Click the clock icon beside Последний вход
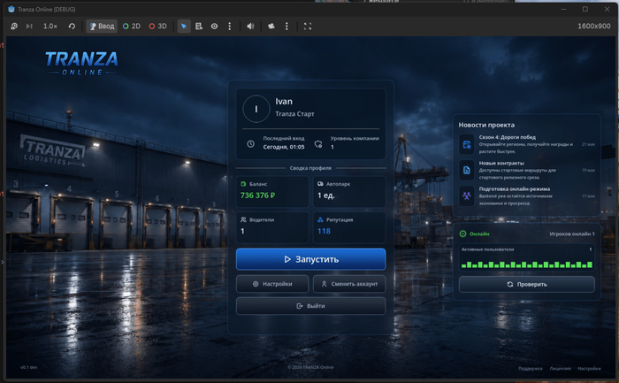Image resolution: width=619 pixels, height=383 pixels. (250, 143)
